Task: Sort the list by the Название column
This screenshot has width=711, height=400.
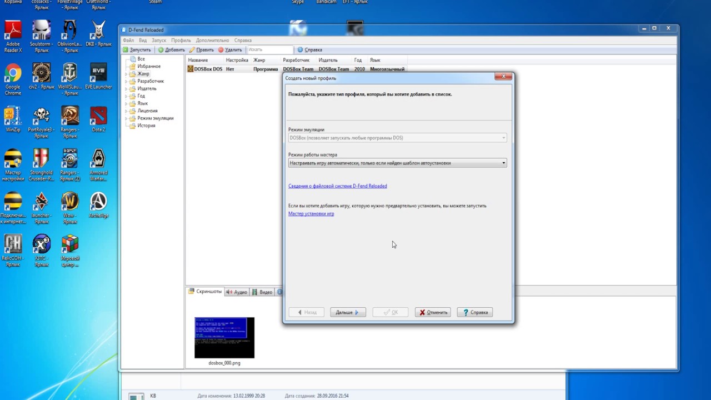Action: tap(204, 60)
